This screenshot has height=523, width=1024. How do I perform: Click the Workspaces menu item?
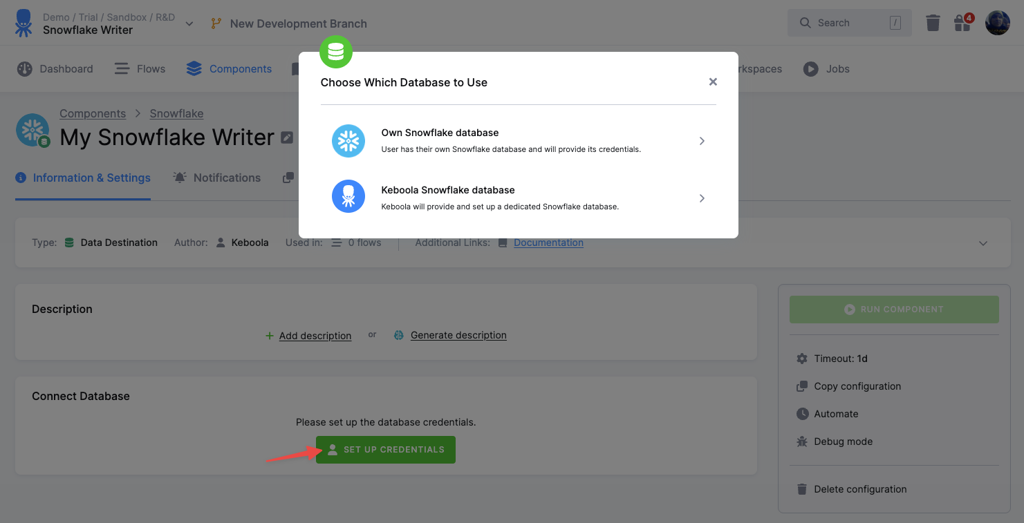click(761, 69)
